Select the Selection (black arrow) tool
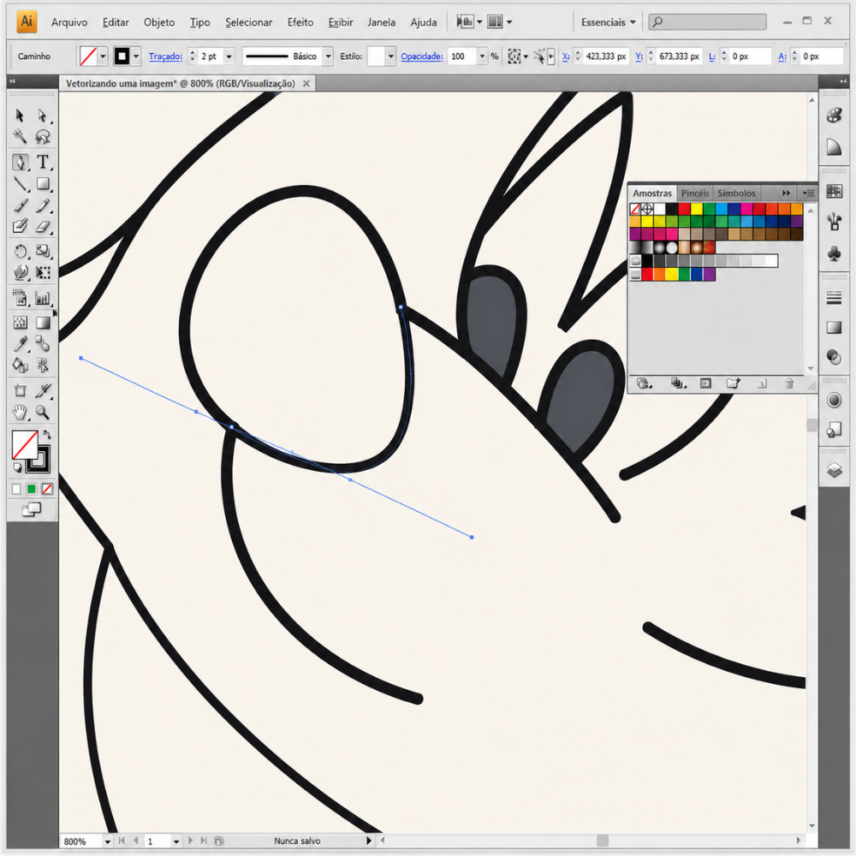The image size is (856, 856). [x=21, y=116]
